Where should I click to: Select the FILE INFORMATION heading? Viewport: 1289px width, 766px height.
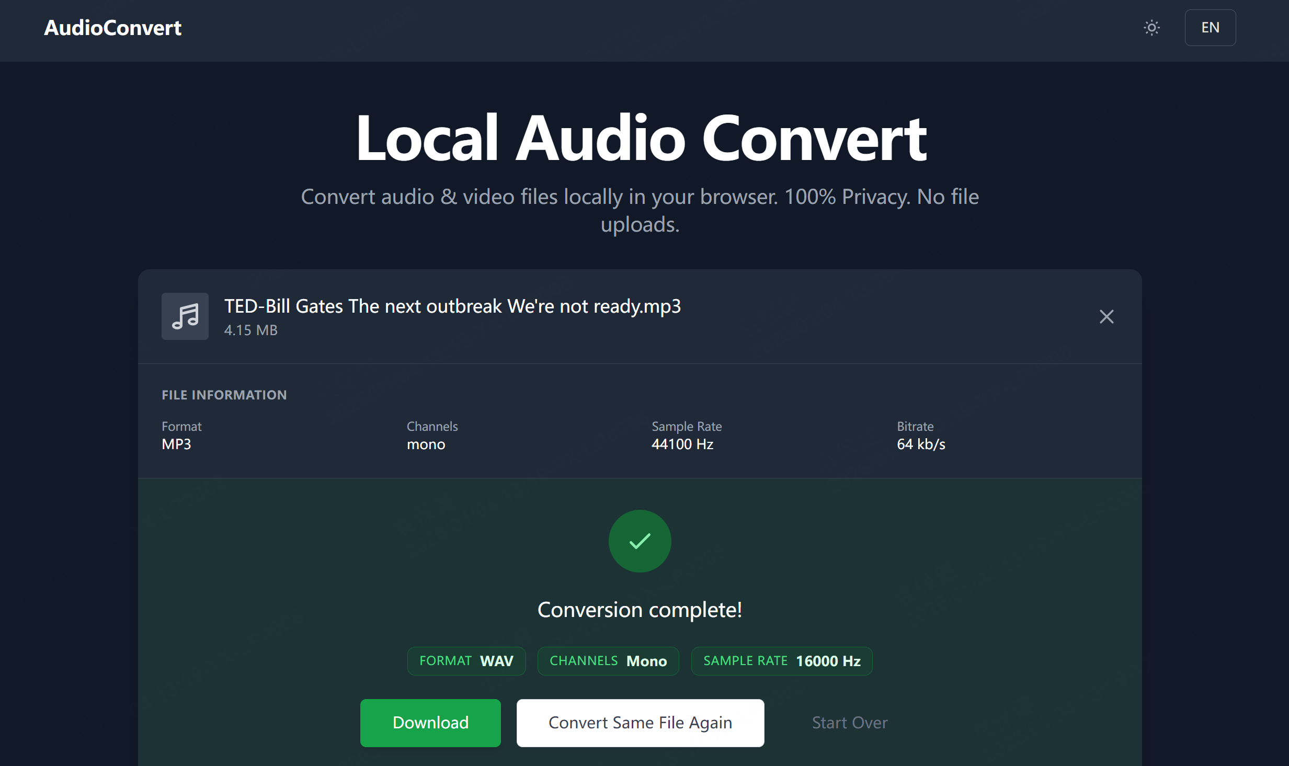point(224,395)
